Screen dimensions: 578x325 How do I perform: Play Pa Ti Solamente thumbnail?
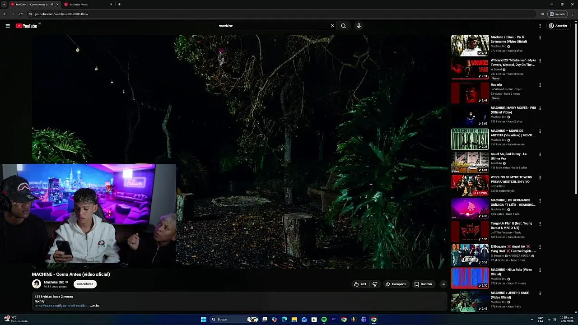pos(470,45)
